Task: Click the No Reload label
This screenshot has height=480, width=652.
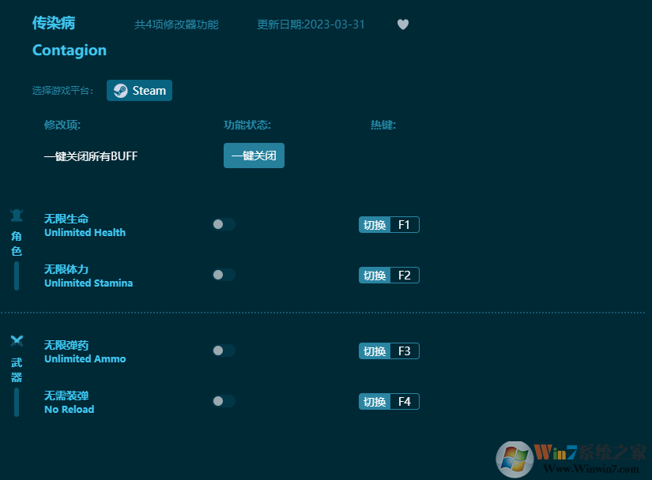Action: point(70,410)
